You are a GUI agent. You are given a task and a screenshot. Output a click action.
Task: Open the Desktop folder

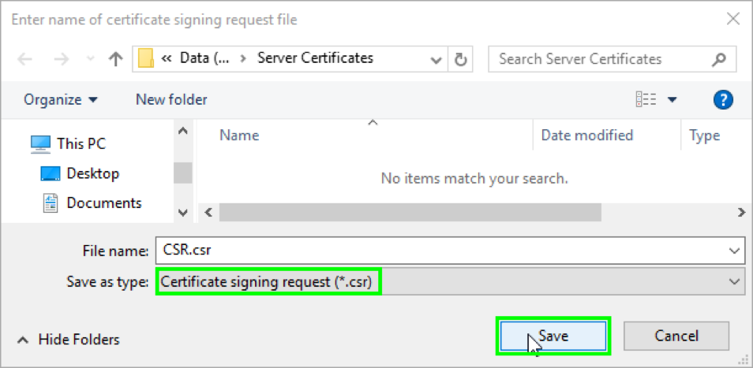click(92, 173)
